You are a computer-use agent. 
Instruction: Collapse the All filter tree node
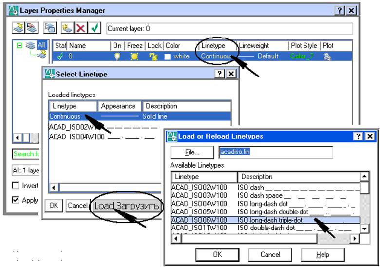pos(19,45)
